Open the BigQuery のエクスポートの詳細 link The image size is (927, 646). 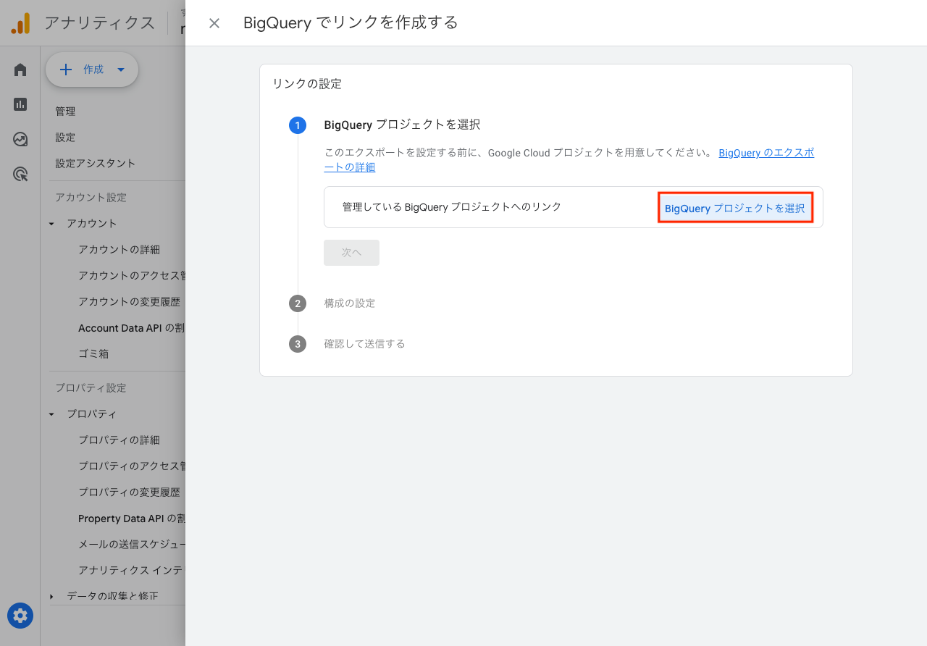pyautogui.click(x=765, y=154)
